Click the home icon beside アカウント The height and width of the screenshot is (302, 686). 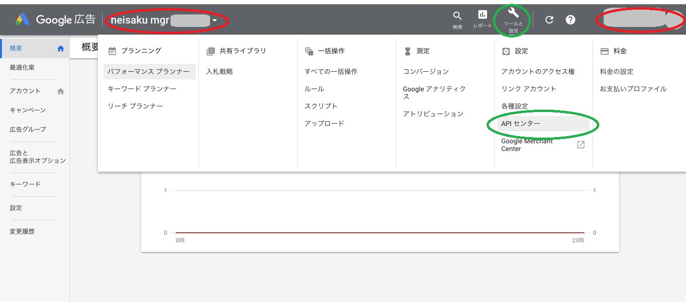click(x=61, y=91)
